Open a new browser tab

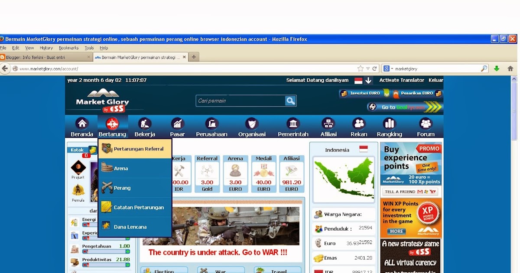coord(193,57)
